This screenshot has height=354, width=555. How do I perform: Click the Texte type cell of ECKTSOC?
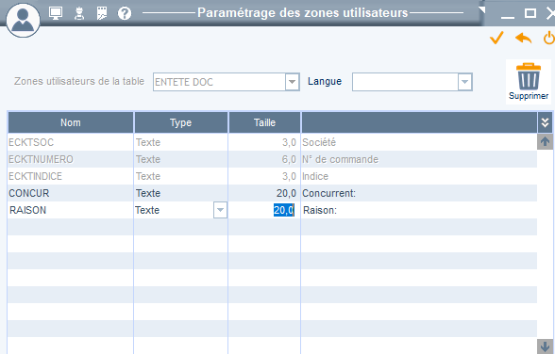181,142
